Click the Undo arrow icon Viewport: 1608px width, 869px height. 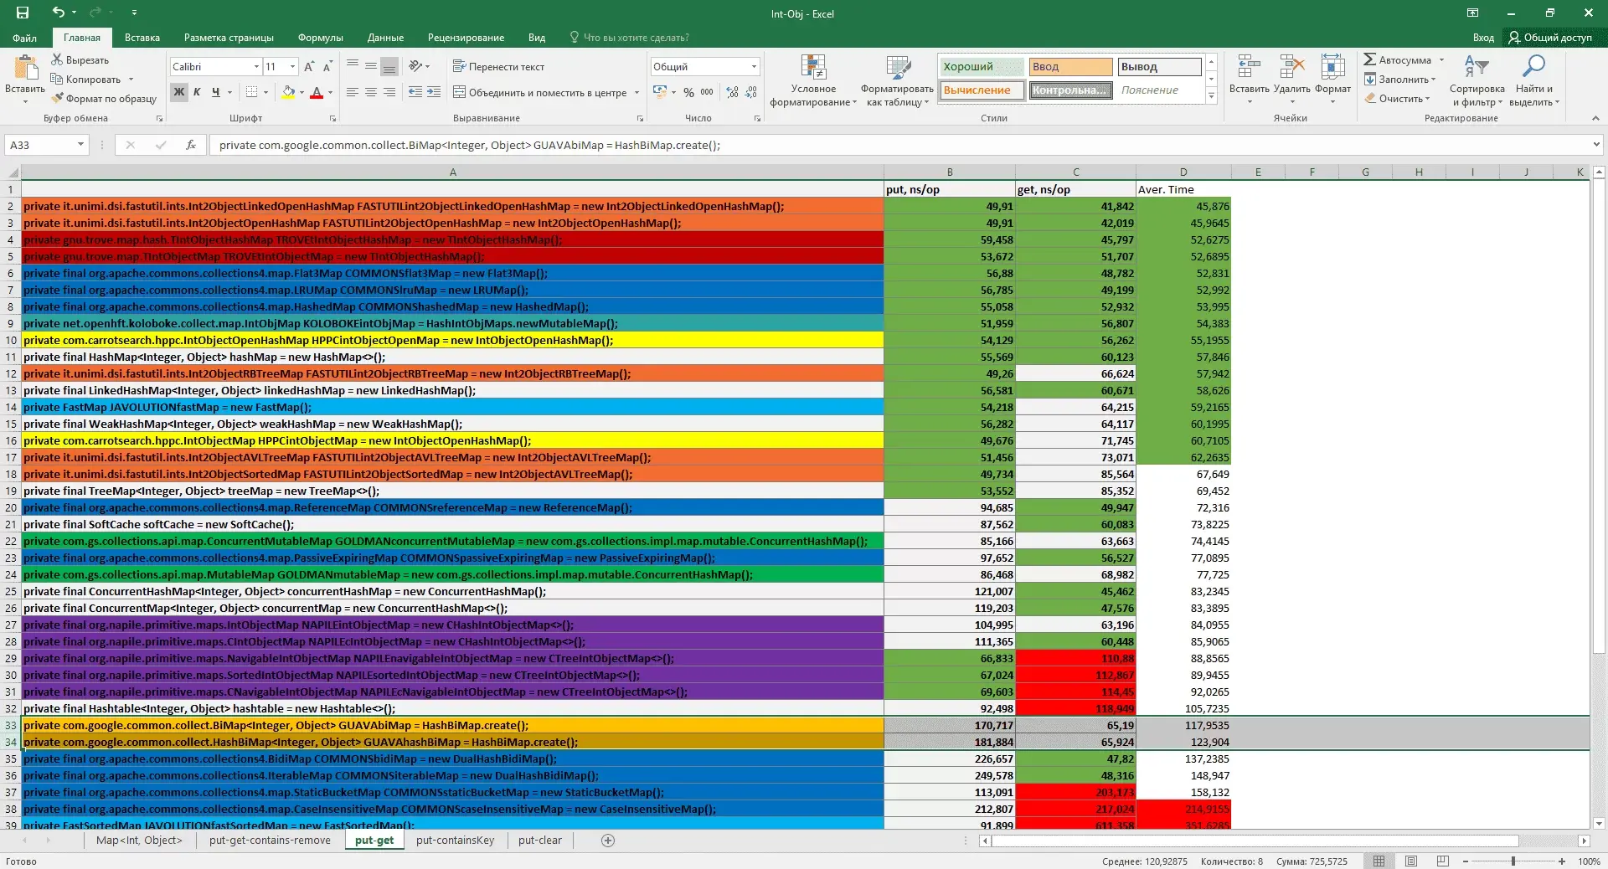58,13
